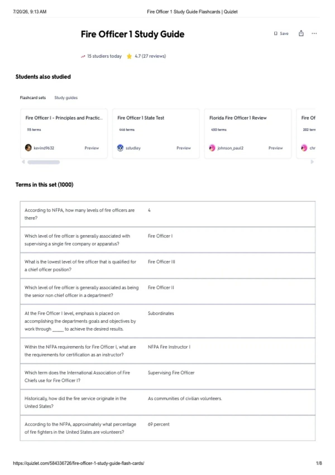Click left arrow of carousel scrollbar
The height and width of the screenshot is (475, 335).
coord(23,162)
